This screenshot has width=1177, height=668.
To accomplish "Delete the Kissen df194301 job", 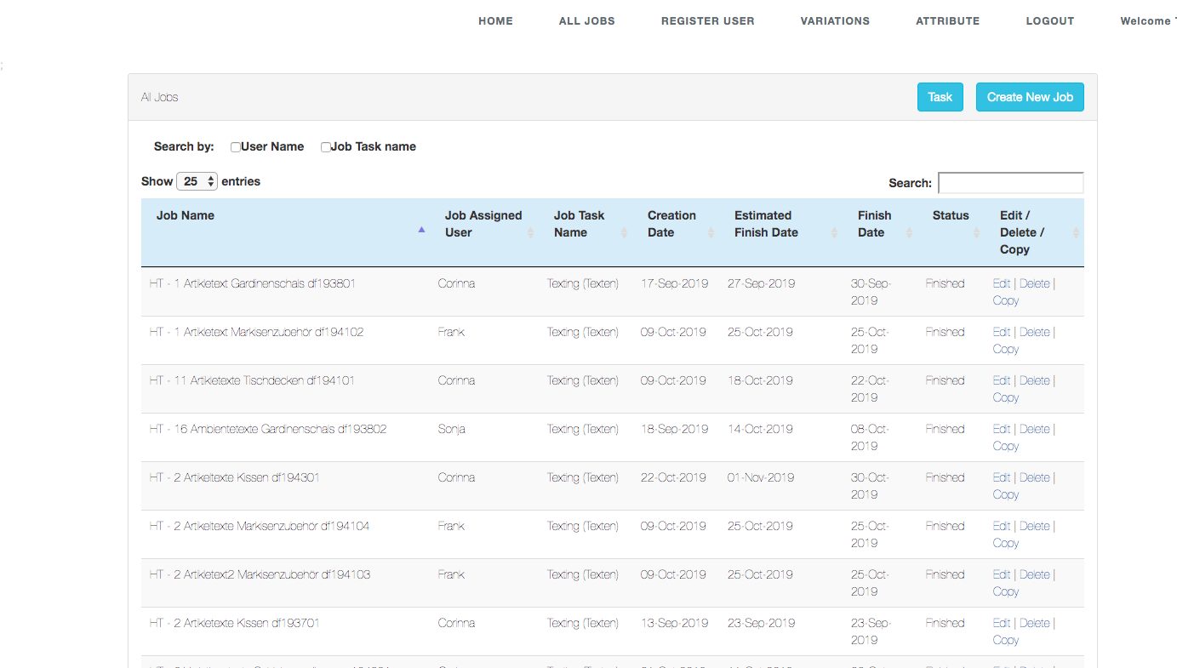I will 1034,477.
